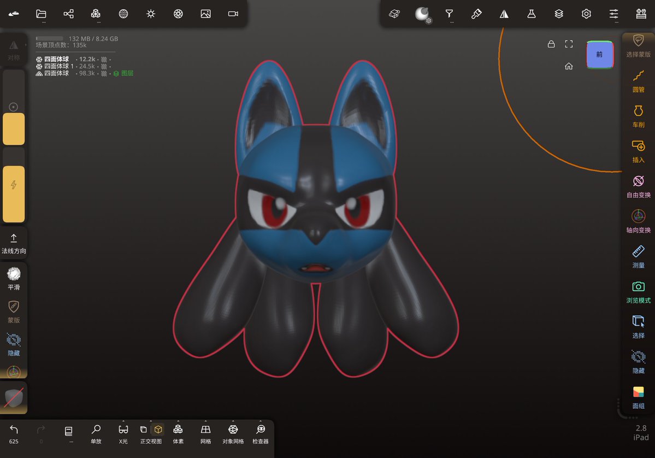Image resolution: width=655 pixels, height=458 pixels.
Task: Choose the left panel 隐藏 hide shortcut
Action: (x=13, y=345)
